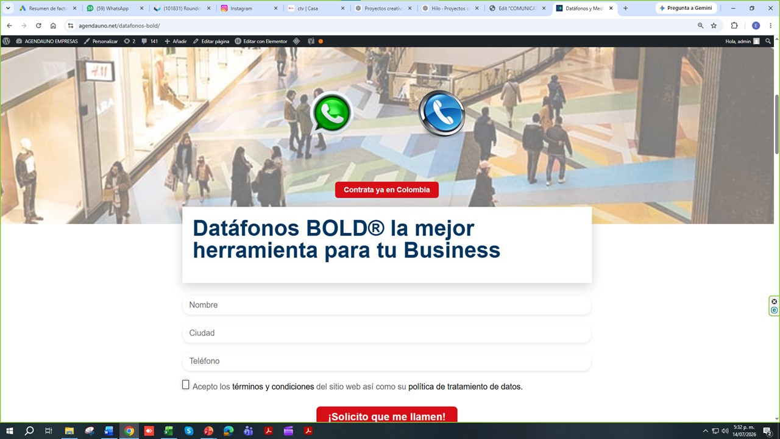
Task: Go back to the previous page
Action: click(x=9, y=26)
